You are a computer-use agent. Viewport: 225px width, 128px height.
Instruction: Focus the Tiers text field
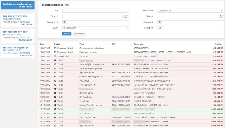96,11
